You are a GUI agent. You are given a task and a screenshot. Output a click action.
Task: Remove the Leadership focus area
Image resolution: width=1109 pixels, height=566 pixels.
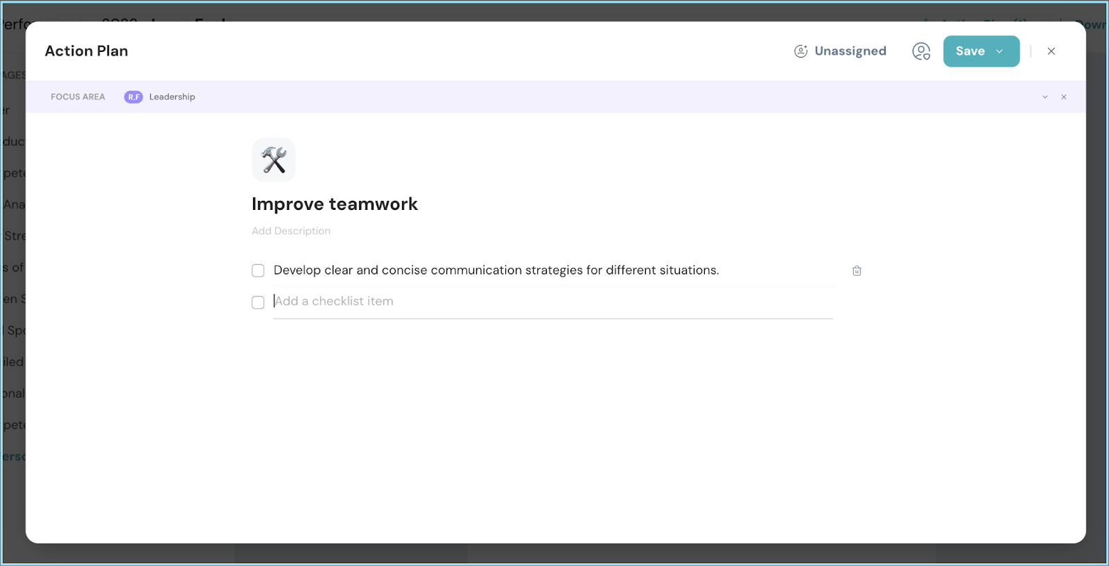(x=1064, y=97)
